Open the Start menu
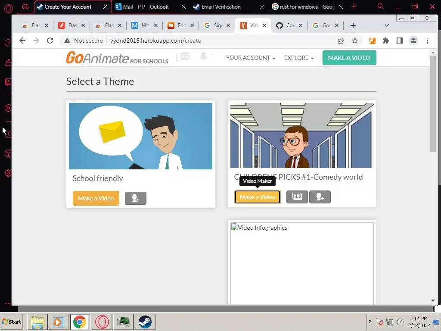The height and width of the screenshot is (331, 441). 12,322
